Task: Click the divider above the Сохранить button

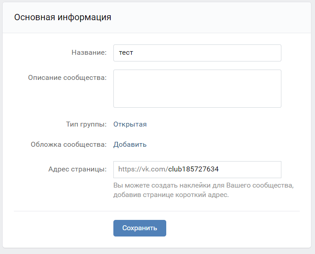Action: click(x=157, y=211)
